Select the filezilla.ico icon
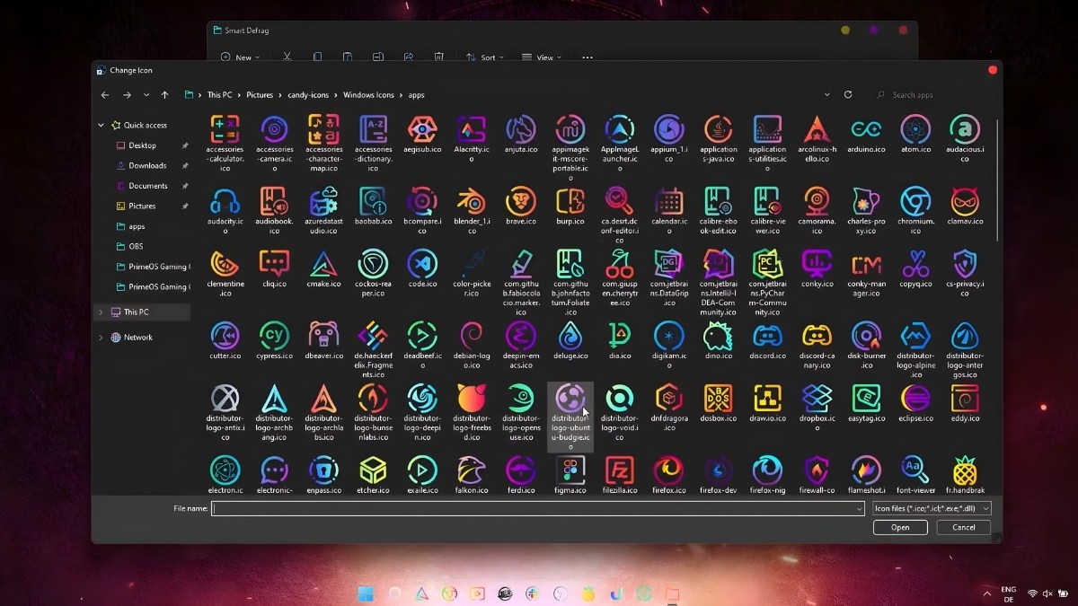The image size is (1078, 606). (x=620, y=476)
